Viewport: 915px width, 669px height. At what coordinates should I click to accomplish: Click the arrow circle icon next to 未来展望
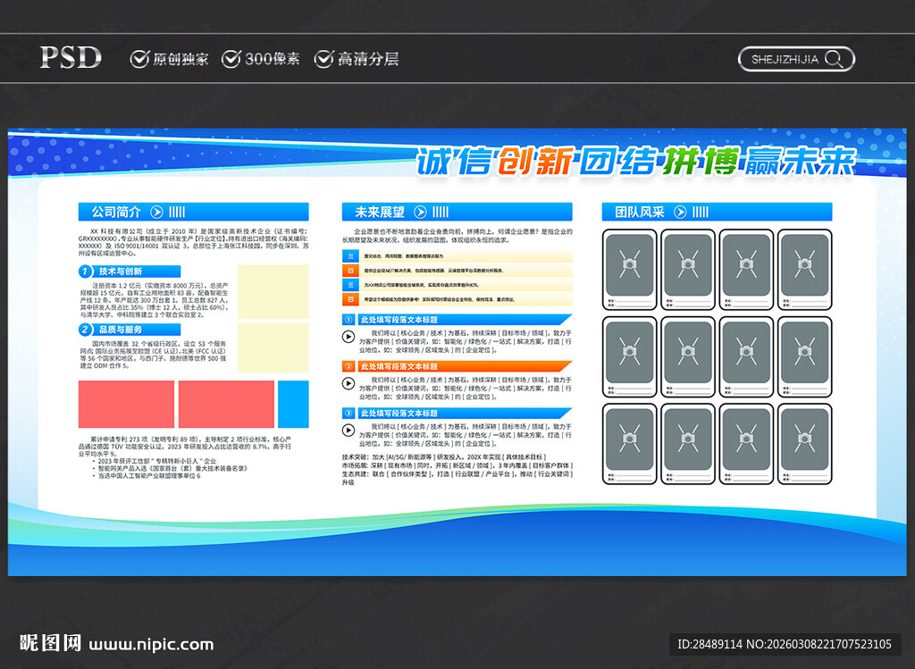tap(420, 212)
